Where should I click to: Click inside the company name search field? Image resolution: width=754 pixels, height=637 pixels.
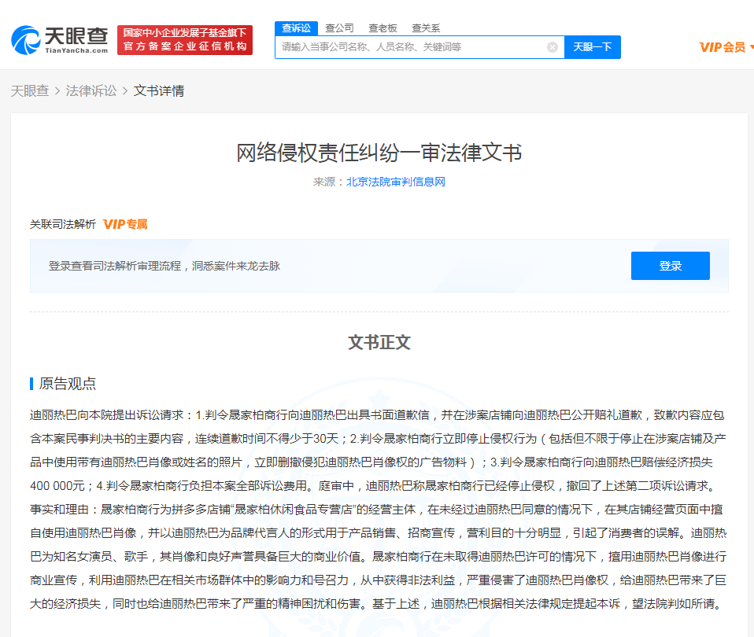(x=409, y=46)
